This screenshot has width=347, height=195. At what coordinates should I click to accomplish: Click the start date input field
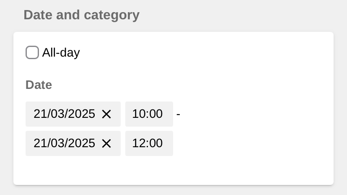(x=65, y=114)
